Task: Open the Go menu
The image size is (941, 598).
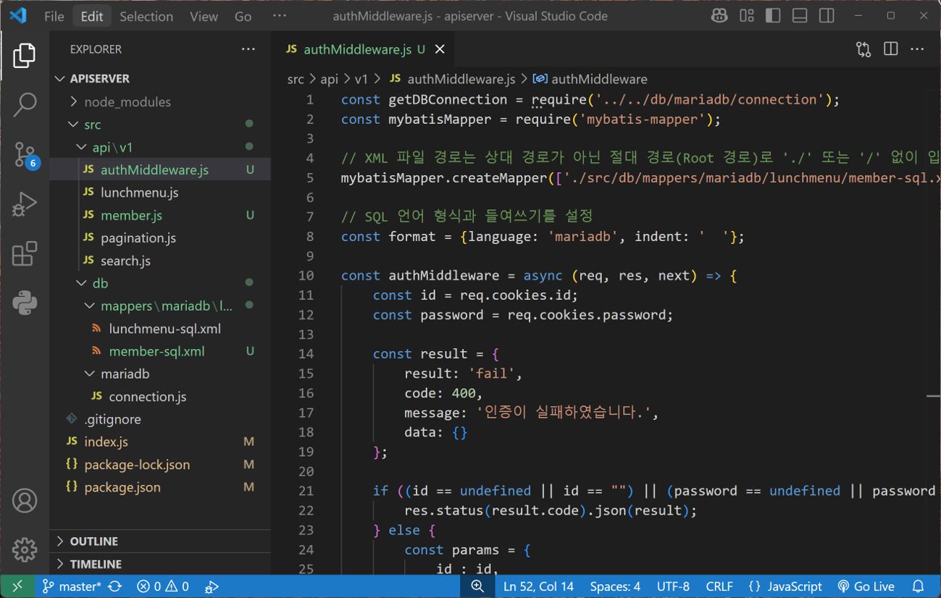Action: point(243,16)
